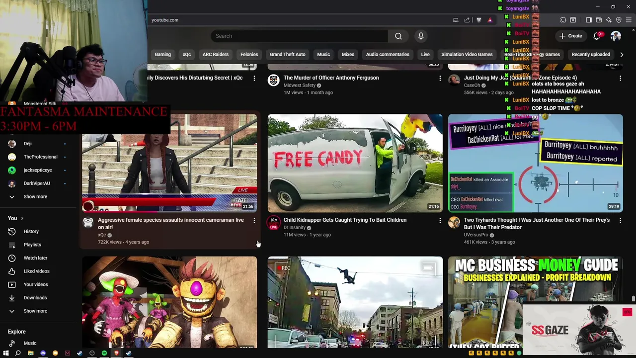Select the Simulation Video Games chip
The height and width of the screenshot is (358, 636).
coord(467,55)
